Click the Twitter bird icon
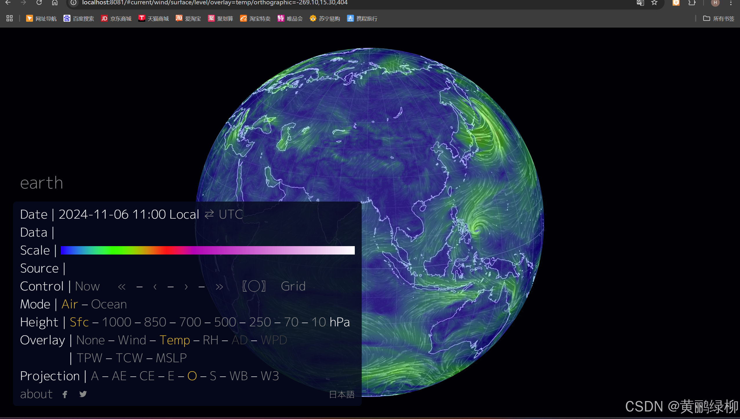Viewport: 740px width, 419px height. click(83, 394)
